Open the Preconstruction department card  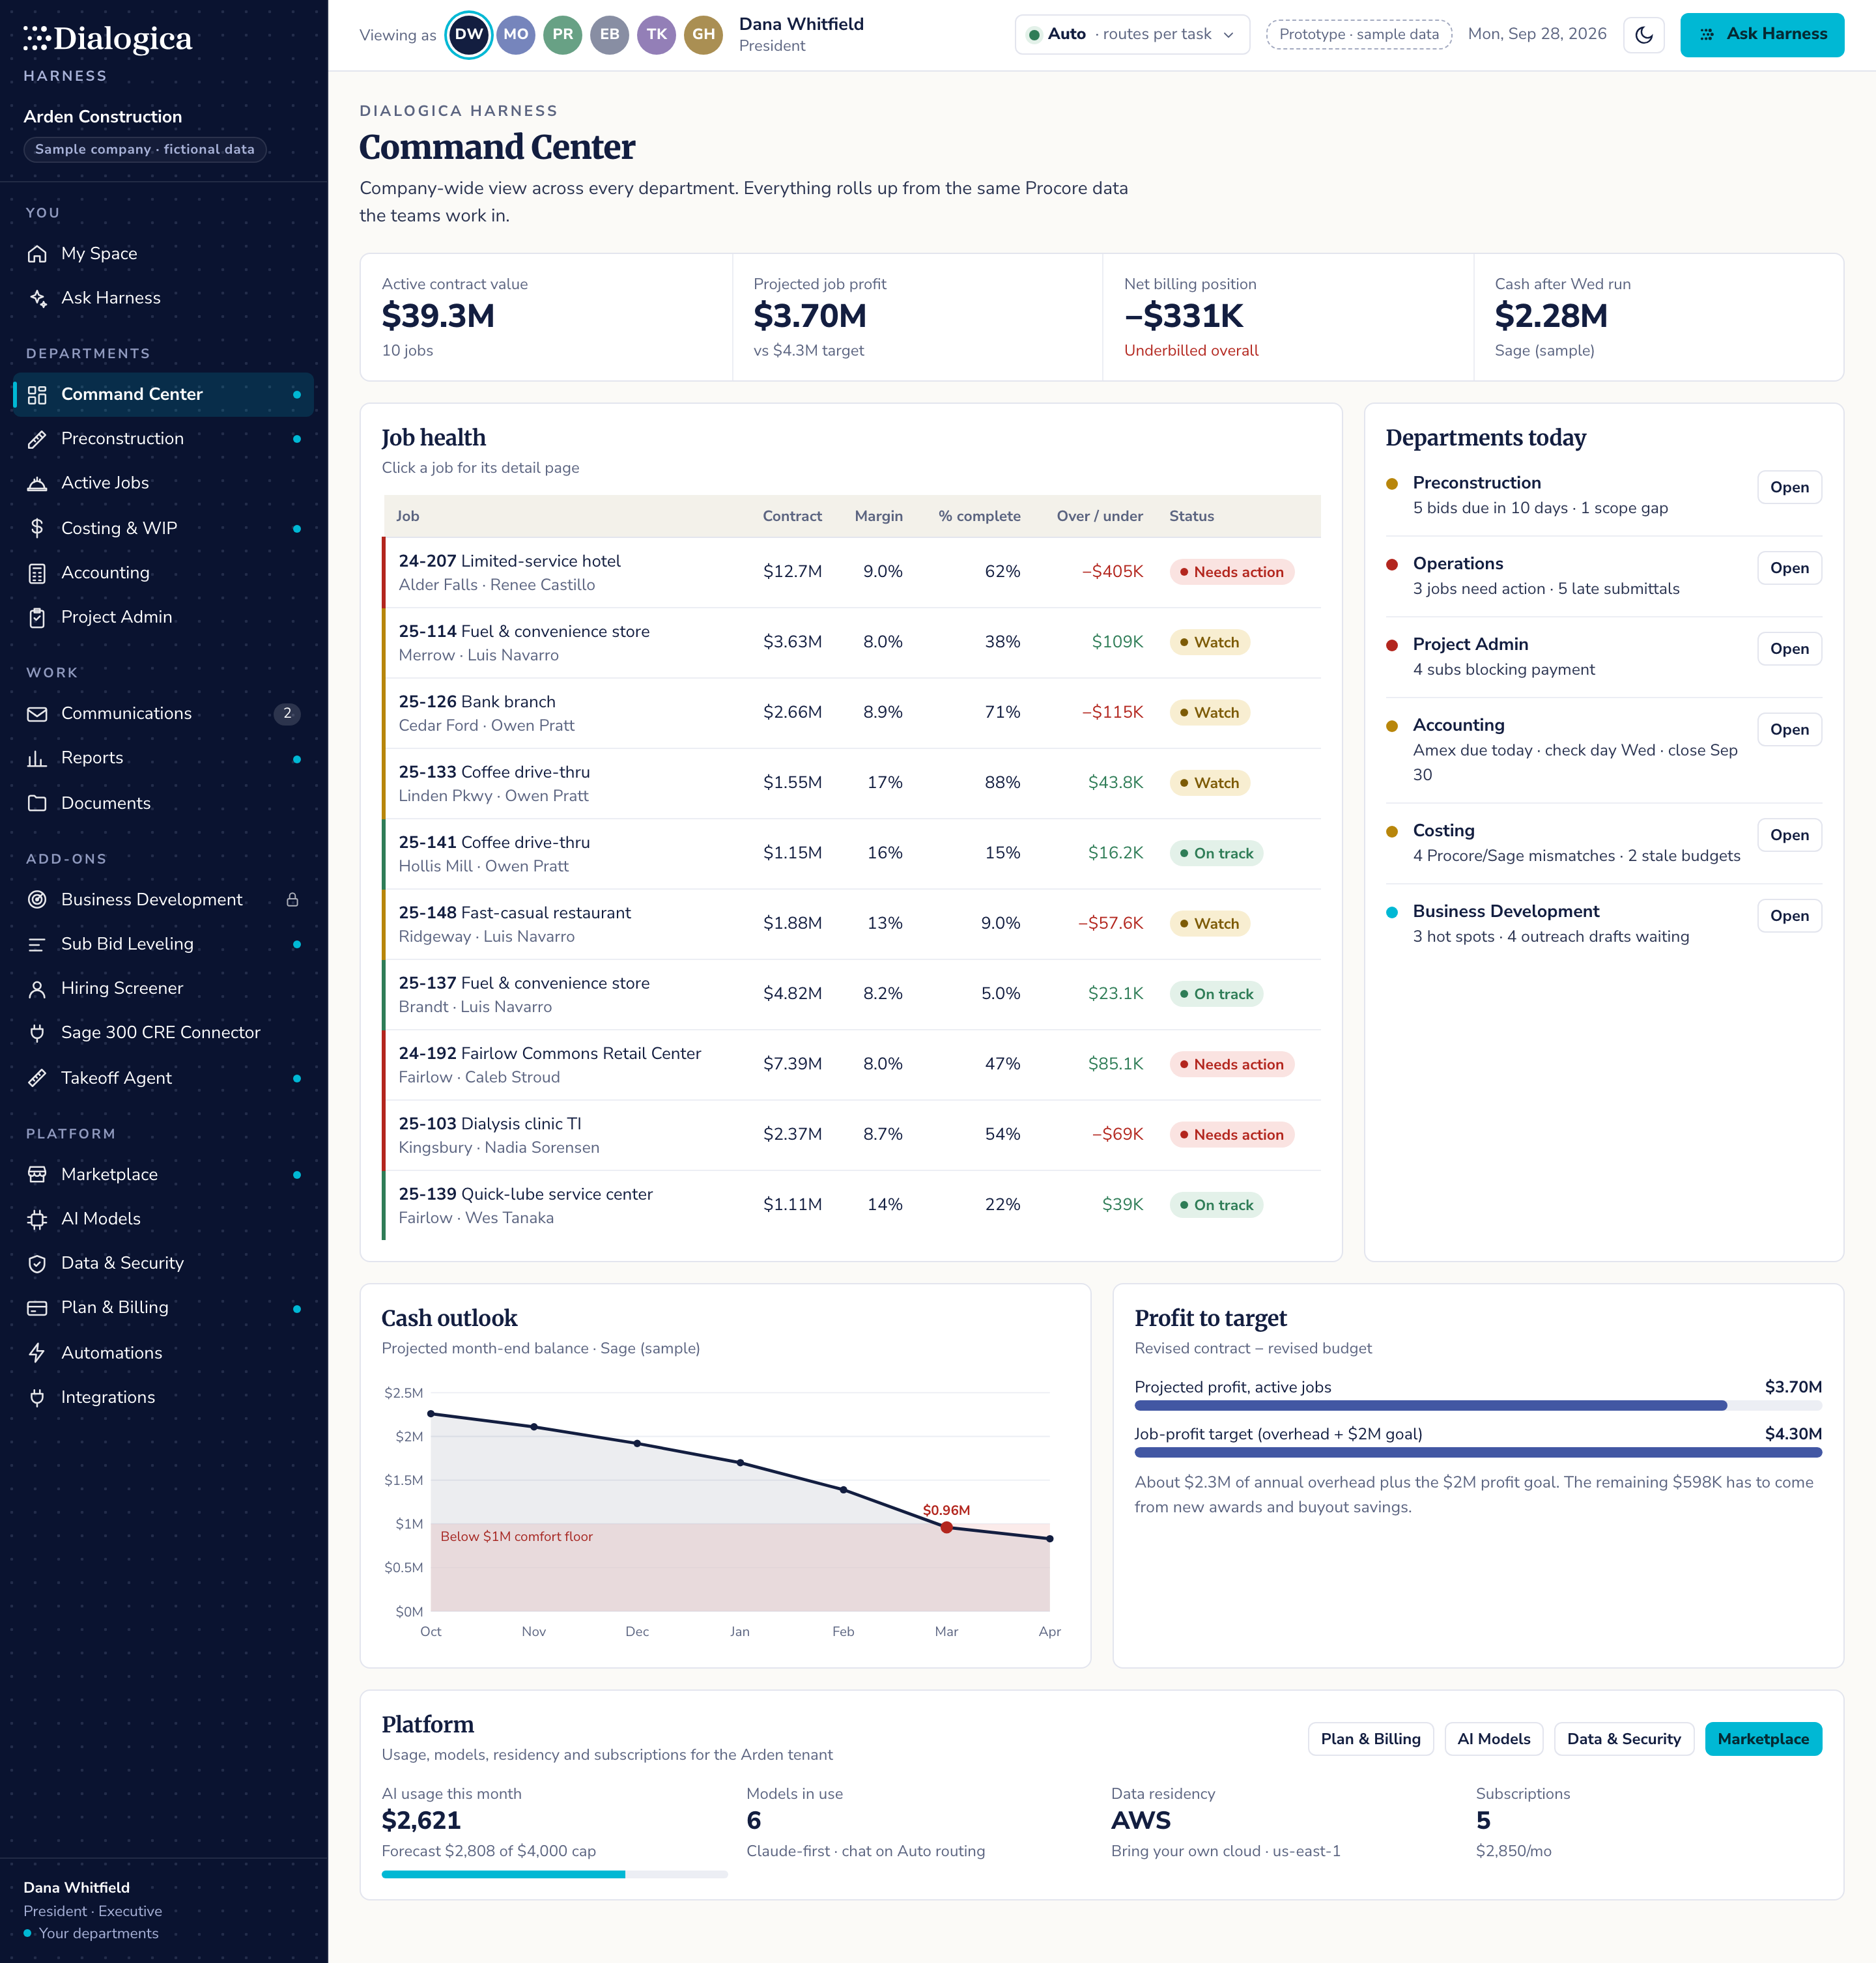[x=1789, y=487]
